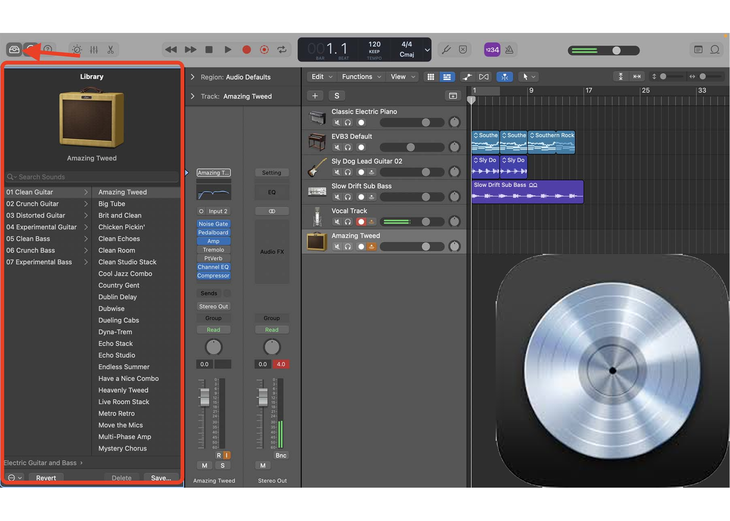
Task: Toggle the metronome icon
Action: tap(509, 50)
